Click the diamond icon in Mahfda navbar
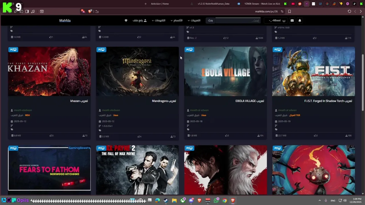 tap(126, 20)
